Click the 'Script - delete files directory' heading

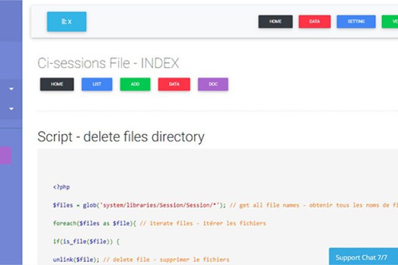click(x=121, y=136)
